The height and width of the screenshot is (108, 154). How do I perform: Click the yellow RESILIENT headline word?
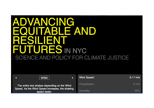40,40
